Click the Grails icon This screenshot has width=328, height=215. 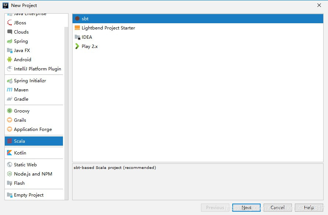(10, 120)
